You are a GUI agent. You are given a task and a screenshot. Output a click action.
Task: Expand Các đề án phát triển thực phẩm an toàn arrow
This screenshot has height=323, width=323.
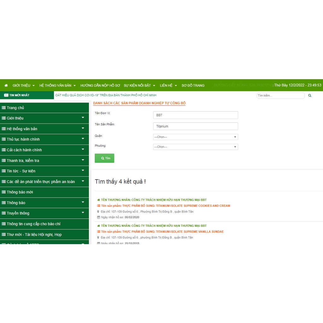[x=83, y=181]
